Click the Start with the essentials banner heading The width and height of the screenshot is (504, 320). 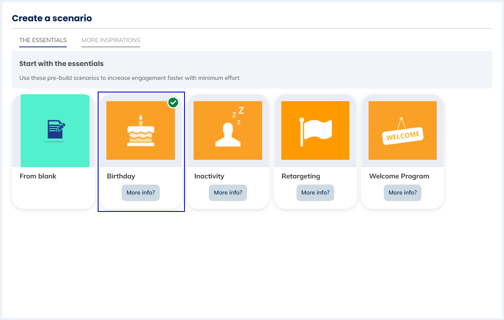pos(61,64)
